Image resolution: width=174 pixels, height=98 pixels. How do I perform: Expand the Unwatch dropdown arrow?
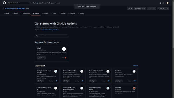(x=145, y=9)
